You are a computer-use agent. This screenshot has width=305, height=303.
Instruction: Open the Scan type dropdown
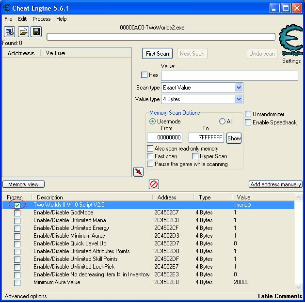[239, 88]
